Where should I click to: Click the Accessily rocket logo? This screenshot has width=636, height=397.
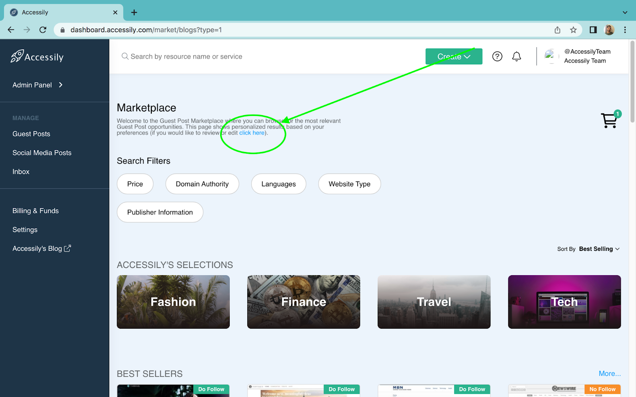click(x=37, y=56)
